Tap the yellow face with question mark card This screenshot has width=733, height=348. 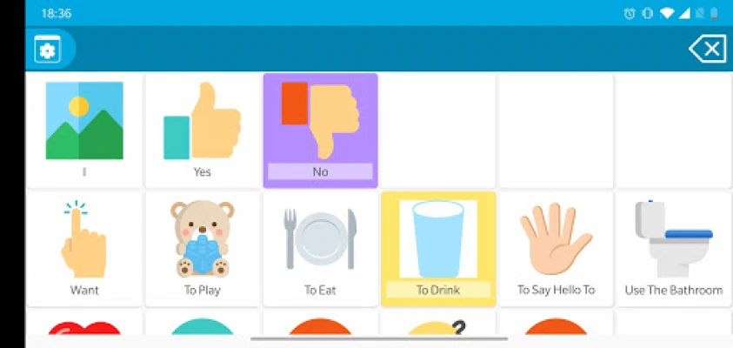(438, 323)
